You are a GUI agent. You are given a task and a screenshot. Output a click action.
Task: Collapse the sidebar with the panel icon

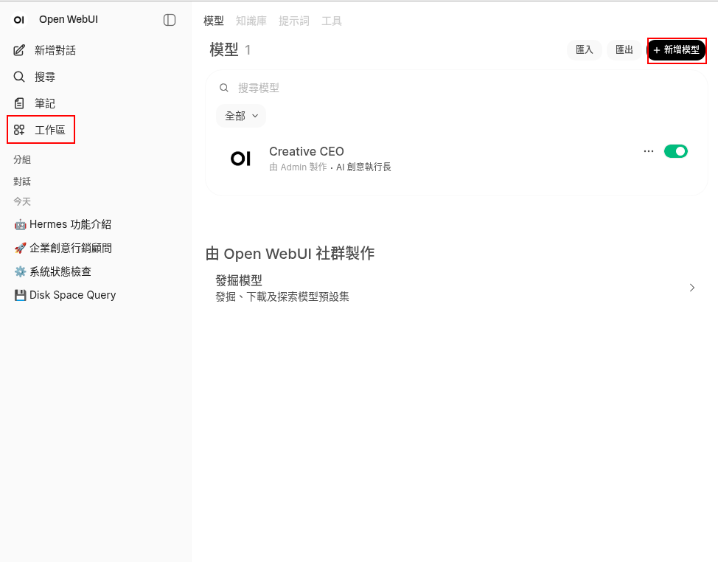coord(170,20)
